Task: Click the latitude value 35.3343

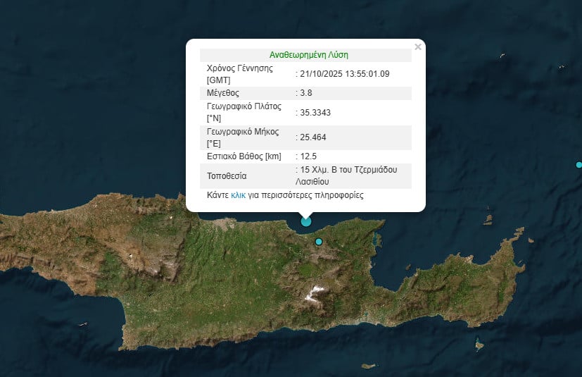Action: tap(315, 111)
